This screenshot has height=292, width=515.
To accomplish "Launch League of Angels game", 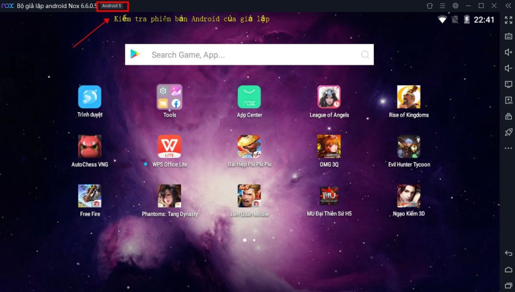I will 329,97.
